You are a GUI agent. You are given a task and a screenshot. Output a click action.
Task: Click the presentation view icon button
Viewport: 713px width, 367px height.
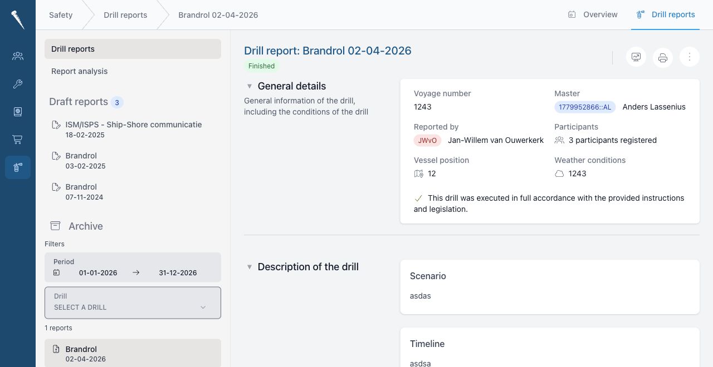pyautogui.click(x=636, y=57)
